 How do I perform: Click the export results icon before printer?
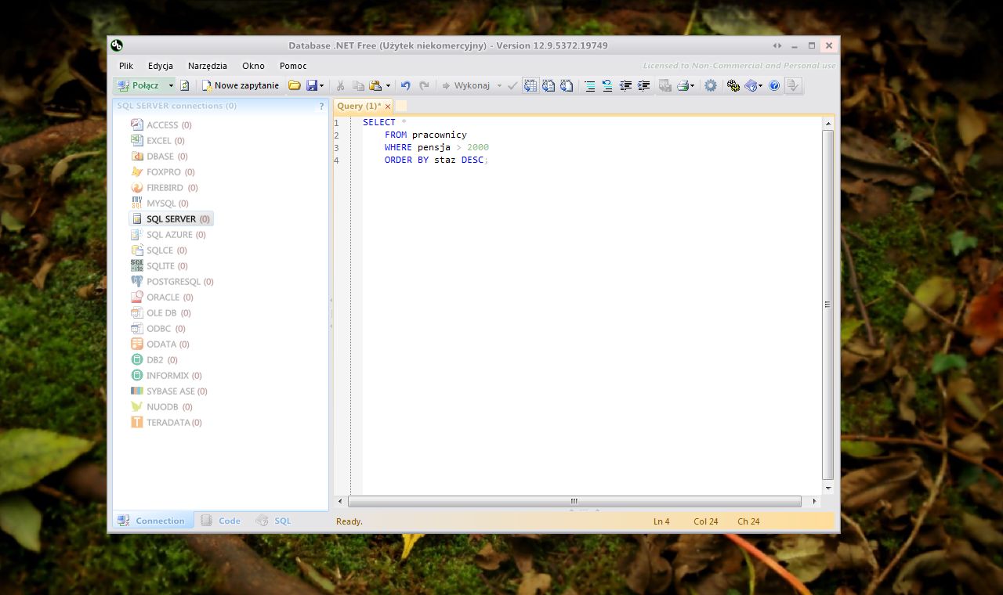665,85
